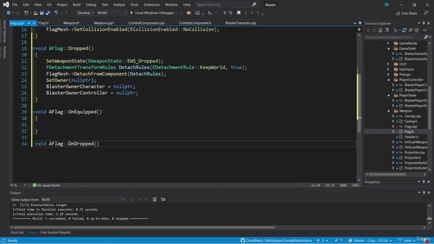Click the Undo arrow icon

(x=56, y=13)
